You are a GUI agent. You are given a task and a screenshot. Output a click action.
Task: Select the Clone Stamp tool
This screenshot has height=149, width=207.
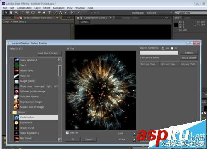pyautogui.click(x=60, y=13)
